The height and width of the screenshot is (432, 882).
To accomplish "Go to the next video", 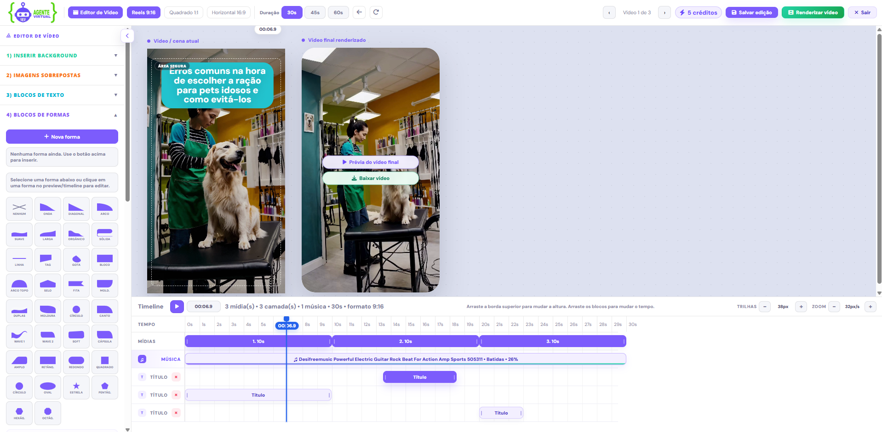I will click(x=664, y=12).
